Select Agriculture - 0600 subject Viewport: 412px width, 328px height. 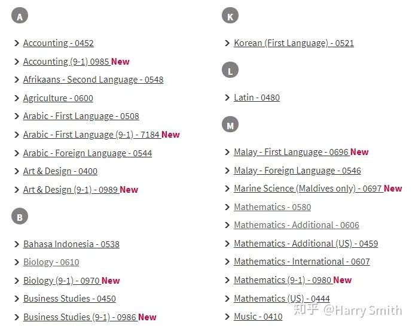[58, 98]
